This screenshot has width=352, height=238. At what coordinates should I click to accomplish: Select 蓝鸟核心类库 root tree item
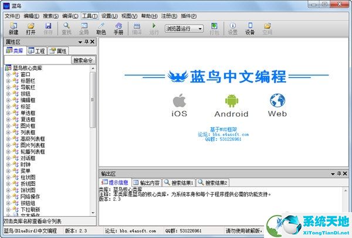(28, 68)
